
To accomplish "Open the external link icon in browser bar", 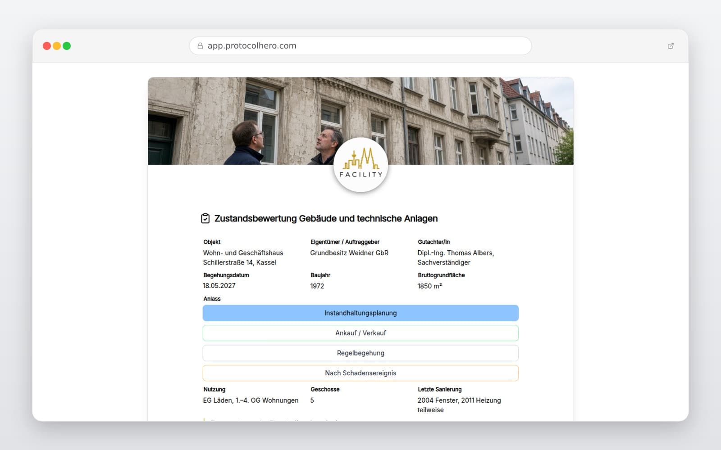I will click(x=671, y=46).
